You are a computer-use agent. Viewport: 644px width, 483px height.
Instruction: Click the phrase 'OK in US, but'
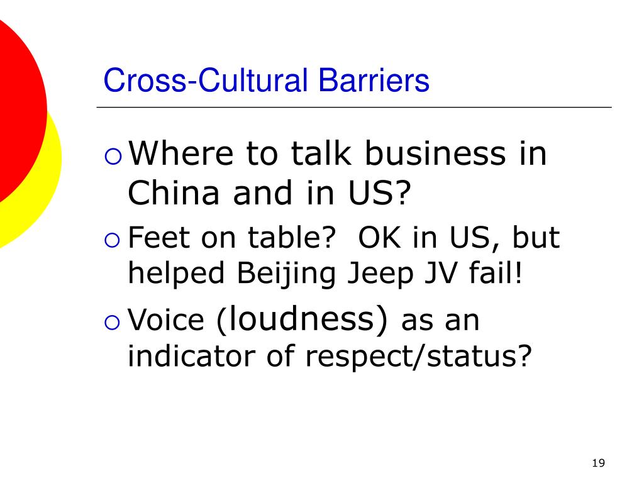(458, 237)
